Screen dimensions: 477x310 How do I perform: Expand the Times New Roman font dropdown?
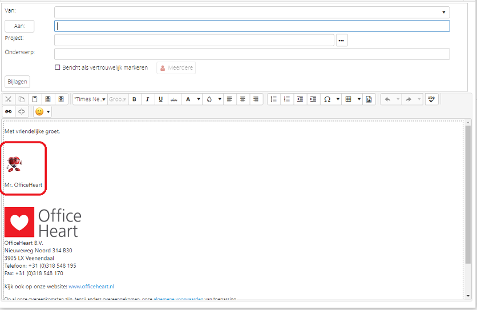pyautogui.click(x=90, y=99)
